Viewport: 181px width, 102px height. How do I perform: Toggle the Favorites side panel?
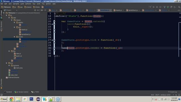point(1,84)
